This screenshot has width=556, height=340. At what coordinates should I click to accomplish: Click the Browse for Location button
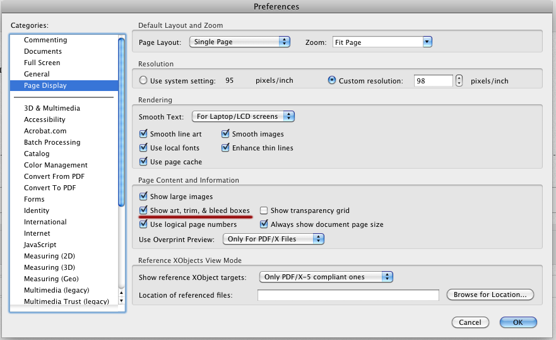click(490, 294)
